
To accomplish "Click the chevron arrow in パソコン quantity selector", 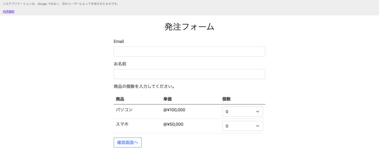I will pyautogui.click(x=258, y=112).
